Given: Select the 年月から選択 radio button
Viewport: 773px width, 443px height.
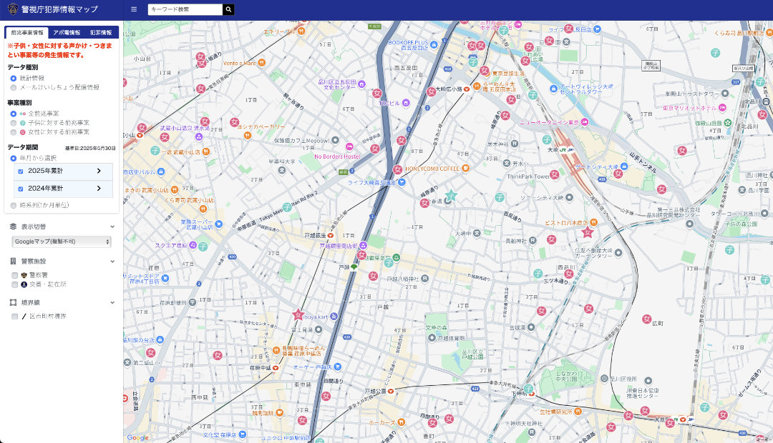Looking at the screenshot, I should [x=14, y=159].
